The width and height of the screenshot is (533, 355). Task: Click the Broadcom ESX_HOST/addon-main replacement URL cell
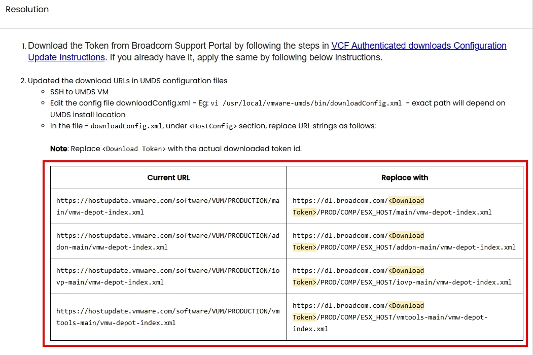pos(405,241)
